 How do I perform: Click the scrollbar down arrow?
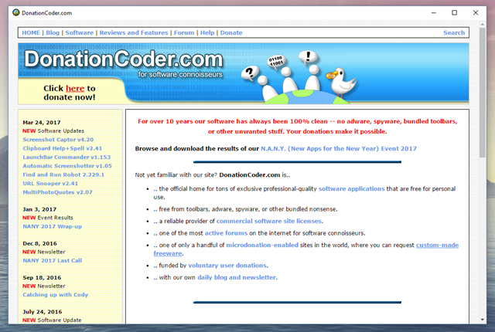tap(482, 320)
